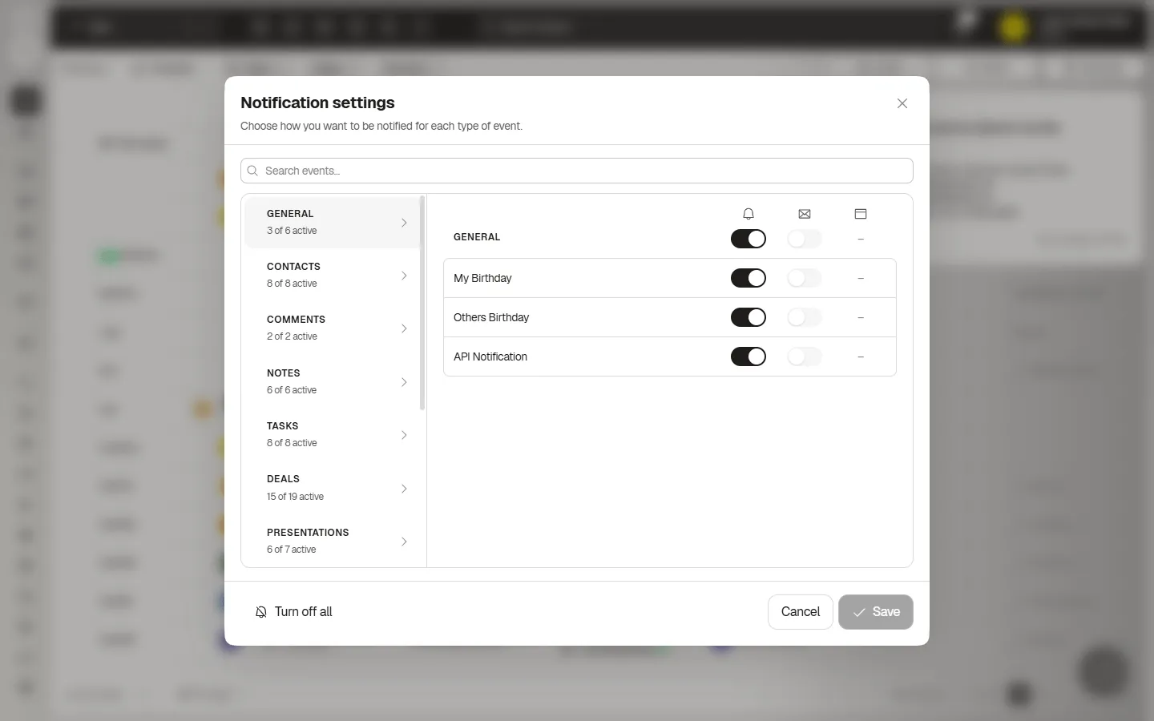The height and width of the screenshot is (721, 1154).
Task: Toggle email notifications for GENERAL header
Action: point(805,239)
